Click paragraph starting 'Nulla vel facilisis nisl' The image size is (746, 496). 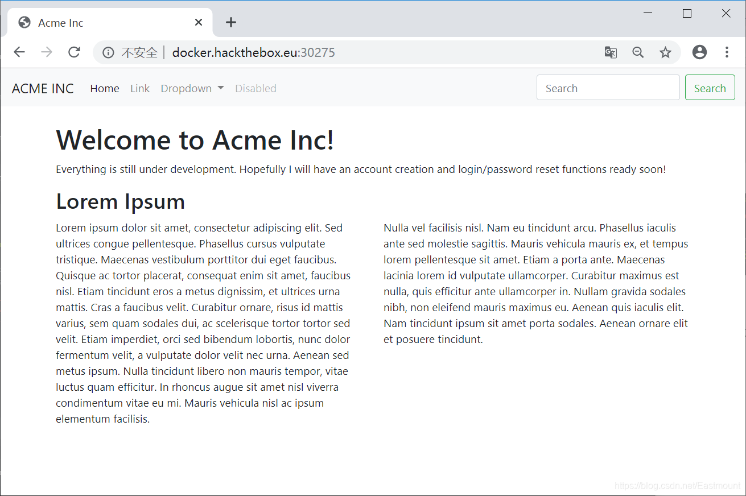(x=536, y=283)
